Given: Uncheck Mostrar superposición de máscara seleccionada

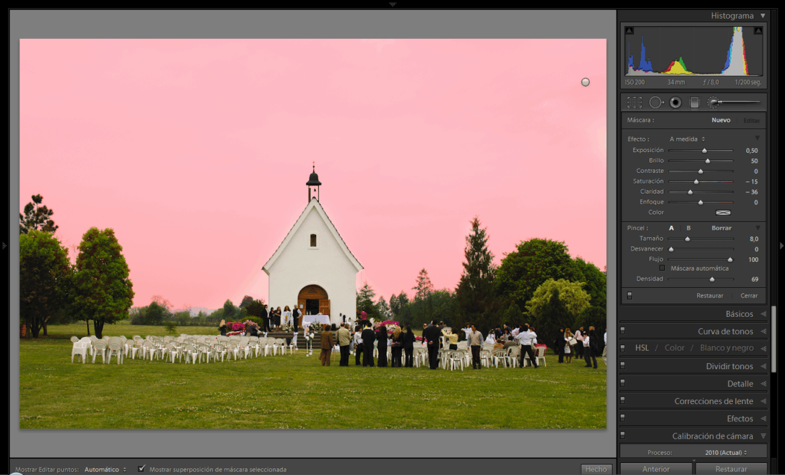Looking at the screenshot, I should click(x=142, y=469).
